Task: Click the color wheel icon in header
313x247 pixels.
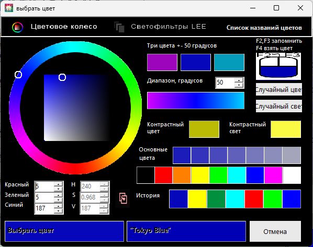Action: coord(18,27)
